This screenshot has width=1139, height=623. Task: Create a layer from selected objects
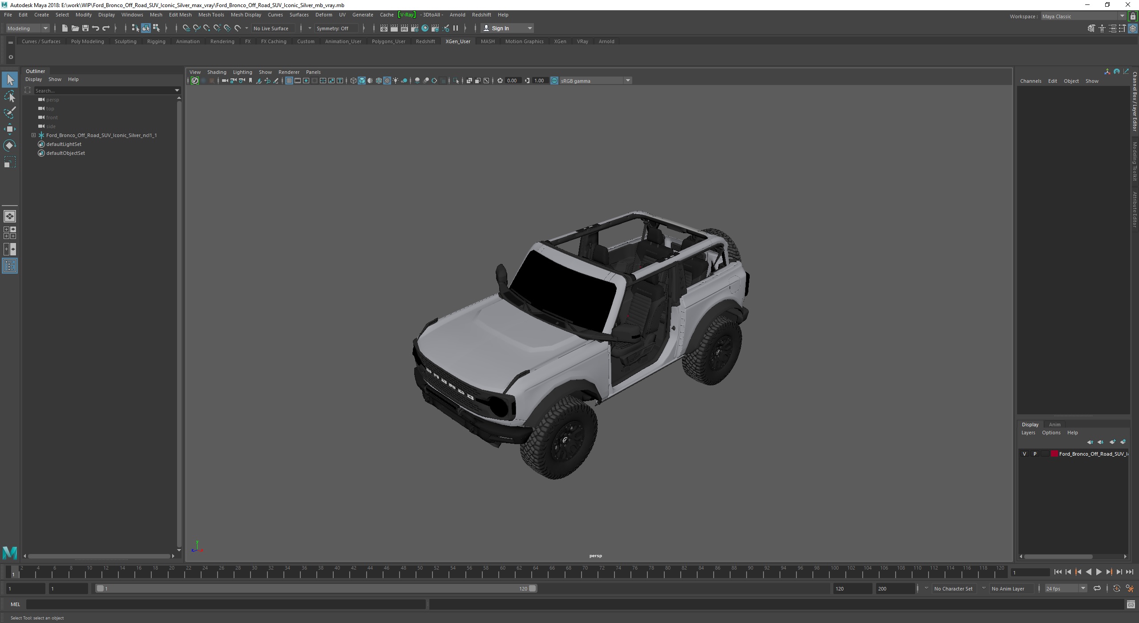(1123, 442)
